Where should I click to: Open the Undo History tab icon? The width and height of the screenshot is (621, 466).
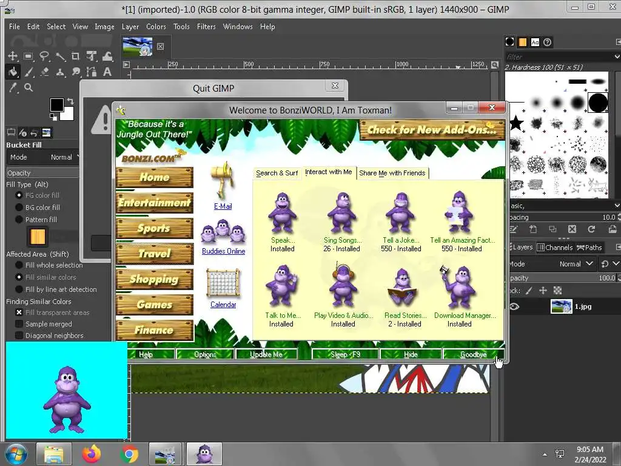coord(35,132)
